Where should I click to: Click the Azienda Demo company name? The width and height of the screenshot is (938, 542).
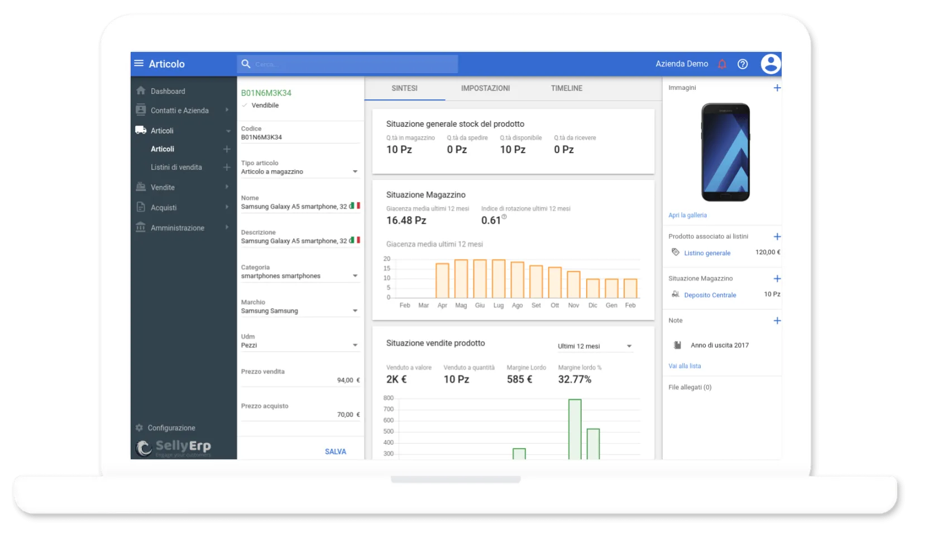pyautogui.click(x=682, y=64)
